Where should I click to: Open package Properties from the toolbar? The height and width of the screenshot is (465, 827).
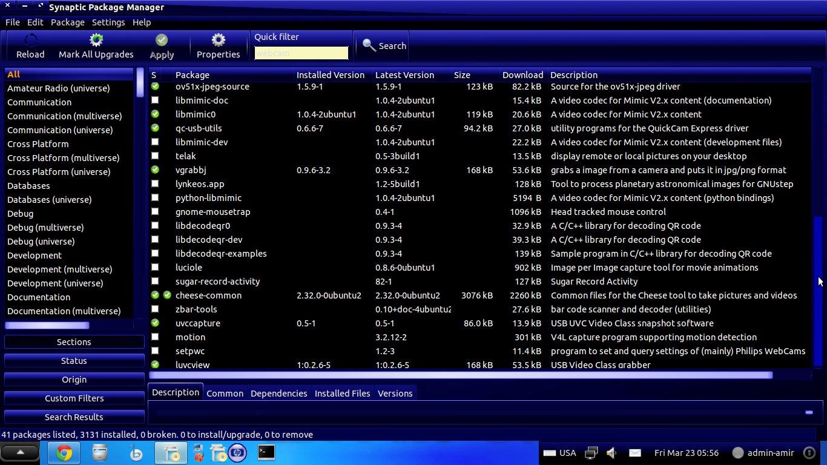[219, 40]
